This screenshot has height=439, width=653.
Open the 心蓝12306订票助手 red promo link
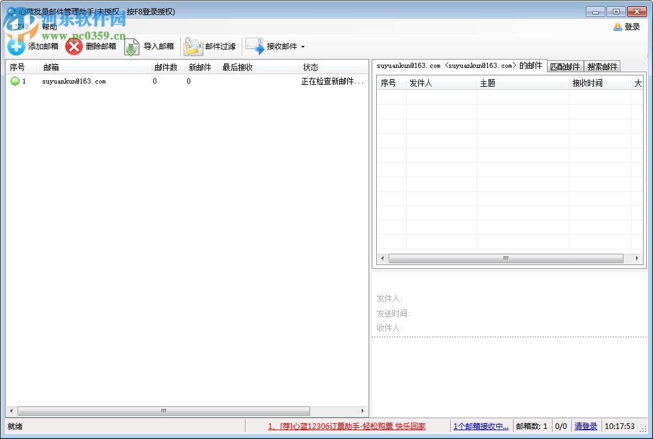tap(347, 426)
